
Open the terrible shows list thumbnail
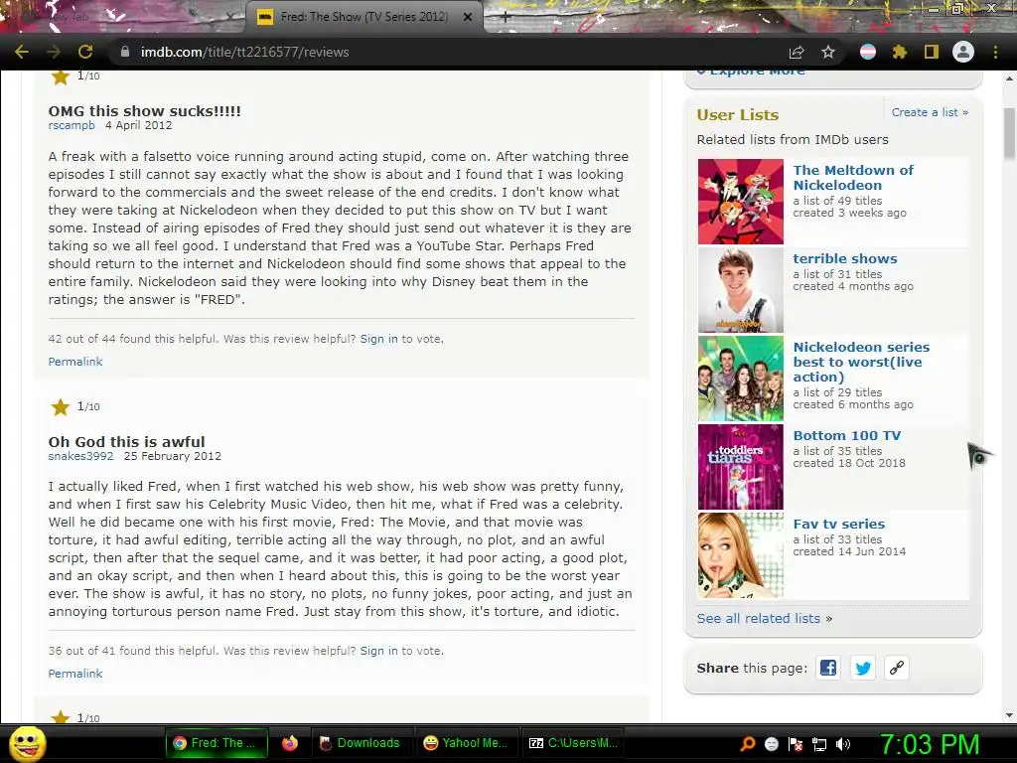(x=741, y=290)
